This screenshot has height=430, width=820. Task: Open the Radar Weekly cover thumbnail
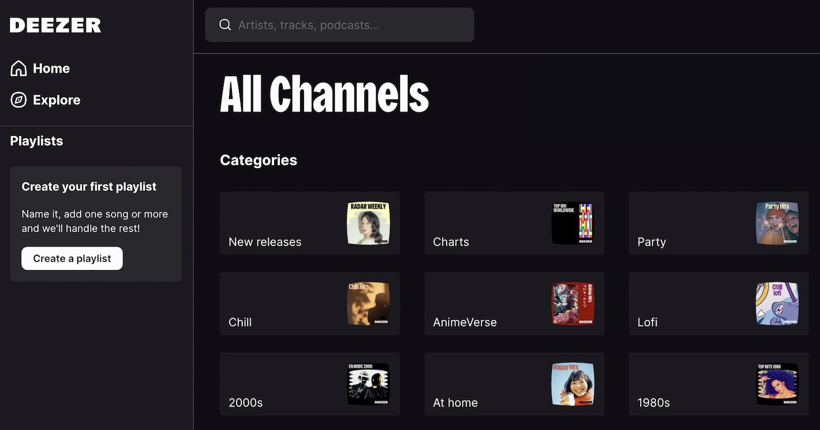pos(368,223)
